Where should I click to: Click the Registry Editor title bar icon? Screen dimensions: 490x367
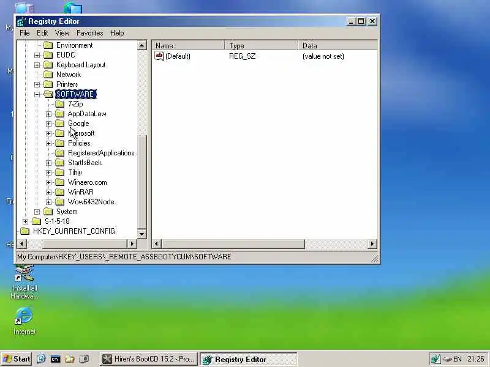point(21,21)
